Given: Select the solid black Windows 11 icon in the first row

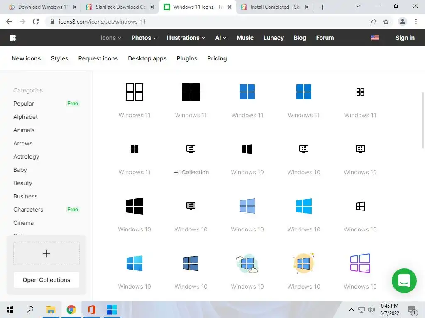Looking at the screenshot, I should (x=191, y=92).
